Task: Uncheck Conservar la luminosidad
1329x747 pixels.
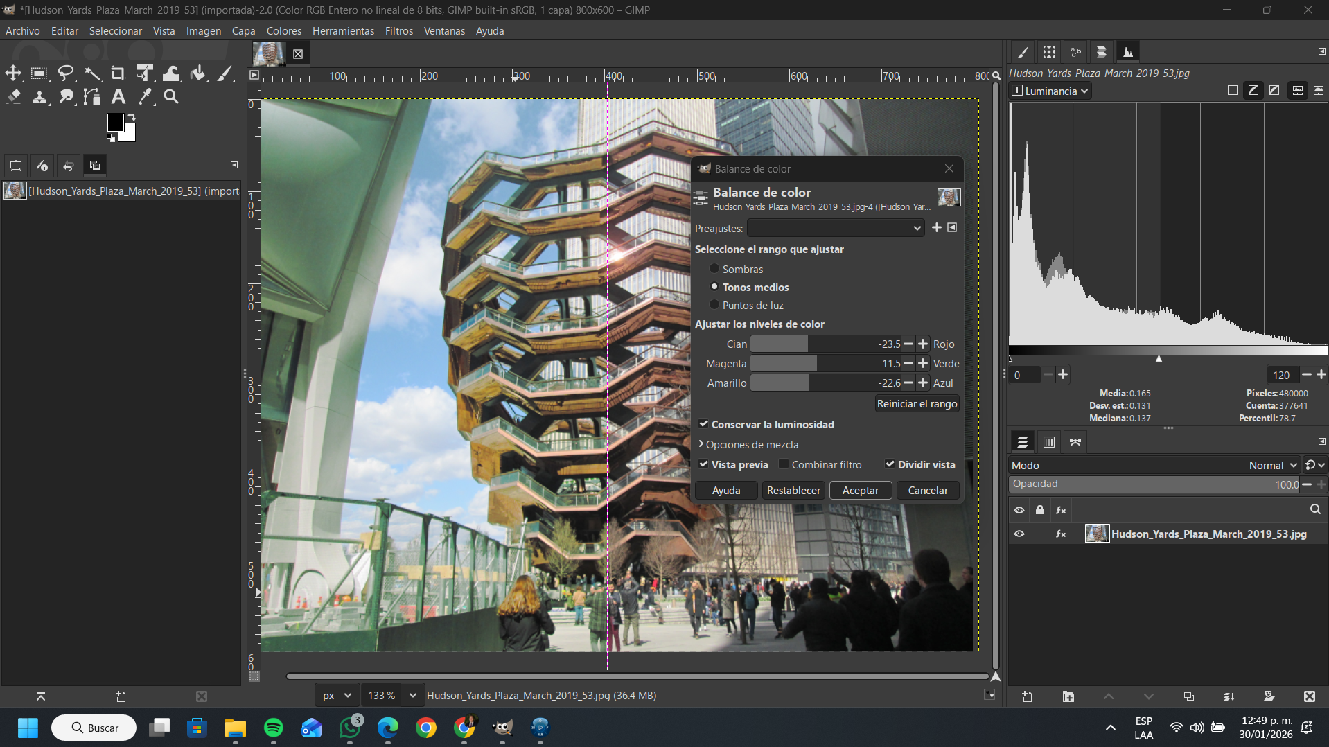Action: pyautogui.click(x=703, y=424)
